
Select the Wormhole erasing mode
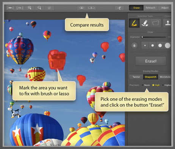[x=165, y=77]
